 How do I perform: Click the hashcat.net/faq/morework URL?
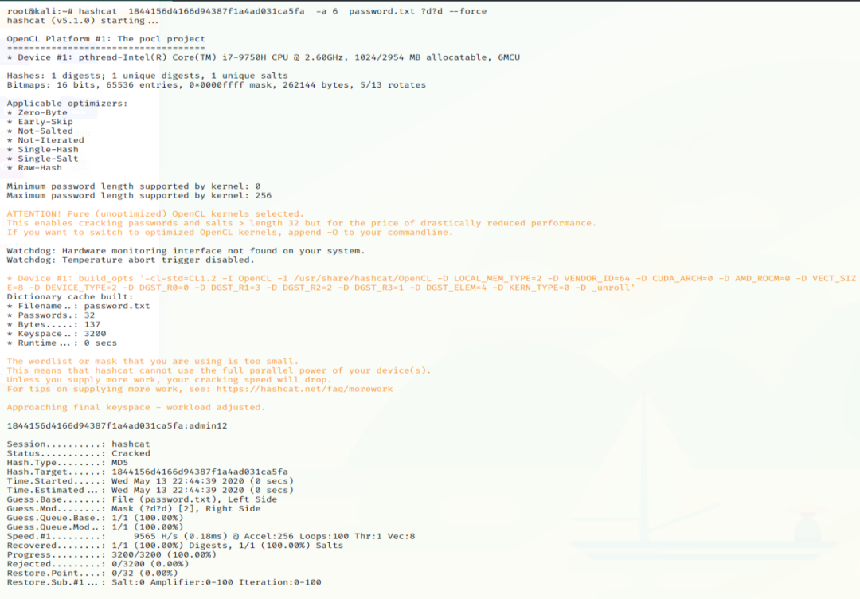tap(304, 389)
